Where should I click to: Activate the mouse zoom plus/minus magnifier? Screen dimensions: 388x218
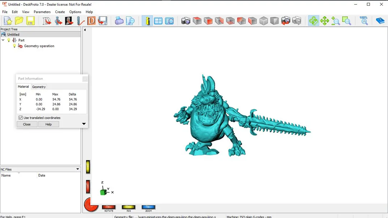(x=336, y=21)
